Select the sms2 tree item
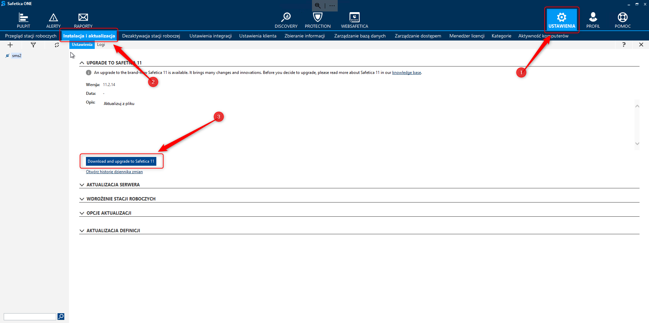The width and height of the screenshot is (649, 323). point(17,56)
